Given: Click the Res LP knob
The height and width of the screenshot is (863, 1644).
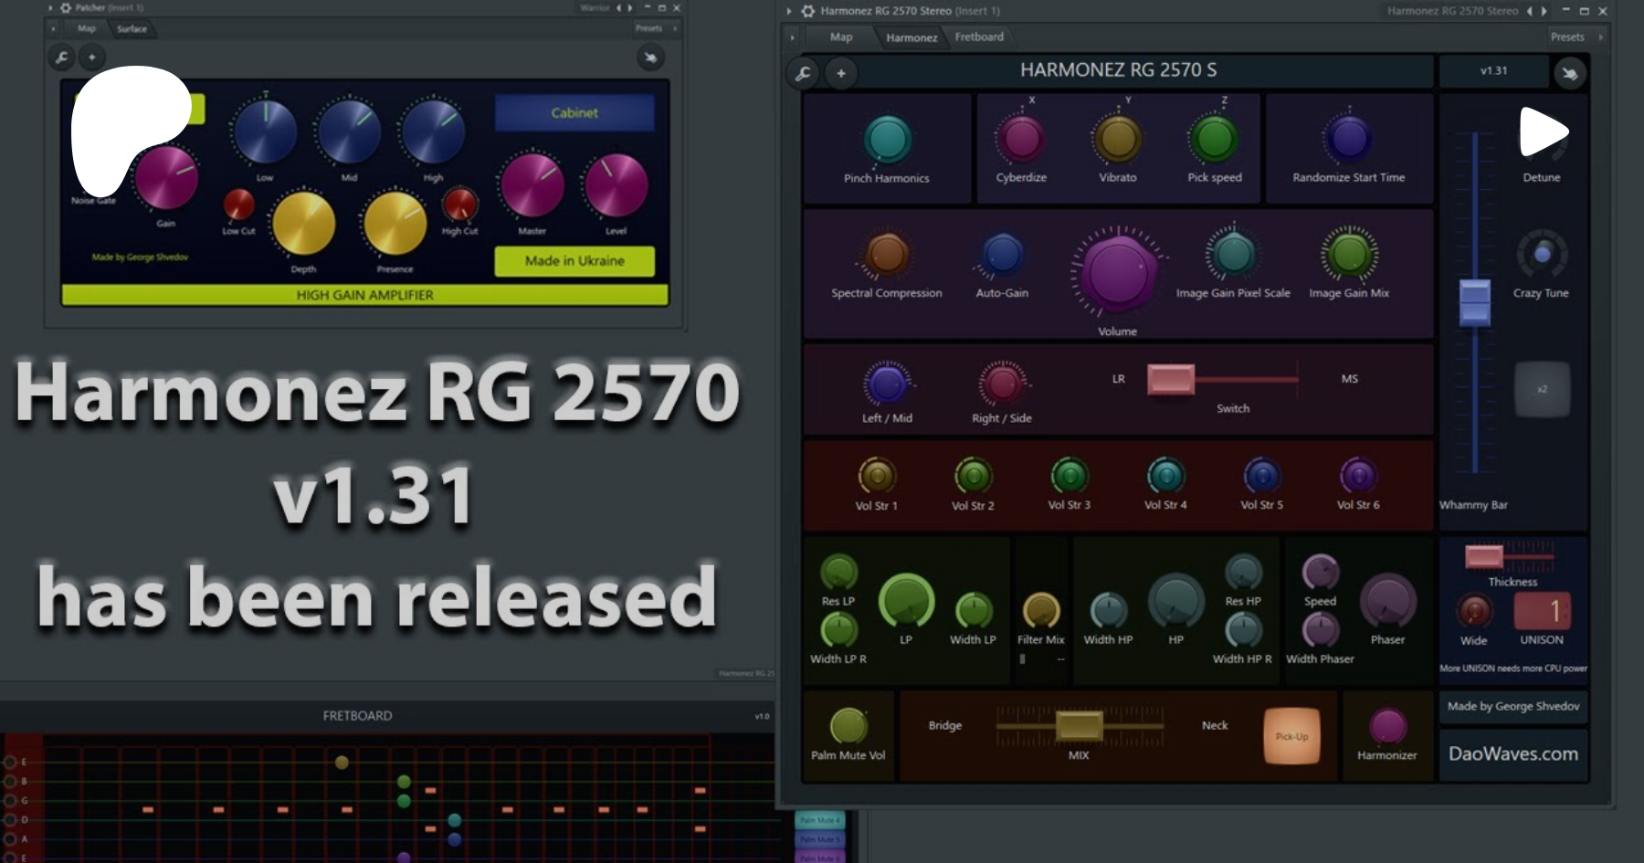Looking at the screenshot, I should tap(838, 572).
